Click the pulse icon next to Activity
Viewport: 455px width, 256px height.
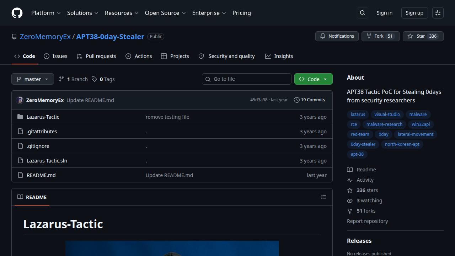[x=350, y=180]
